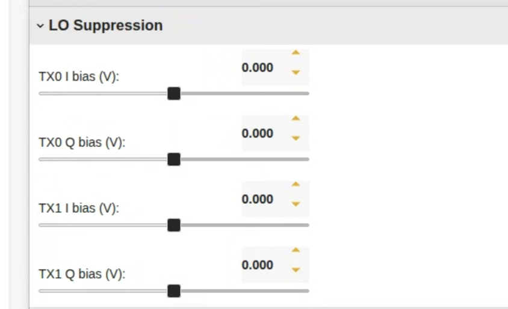Click the TX0 I bias value field
The height and width of the screenshot is (309, 508).
point(258,67)
